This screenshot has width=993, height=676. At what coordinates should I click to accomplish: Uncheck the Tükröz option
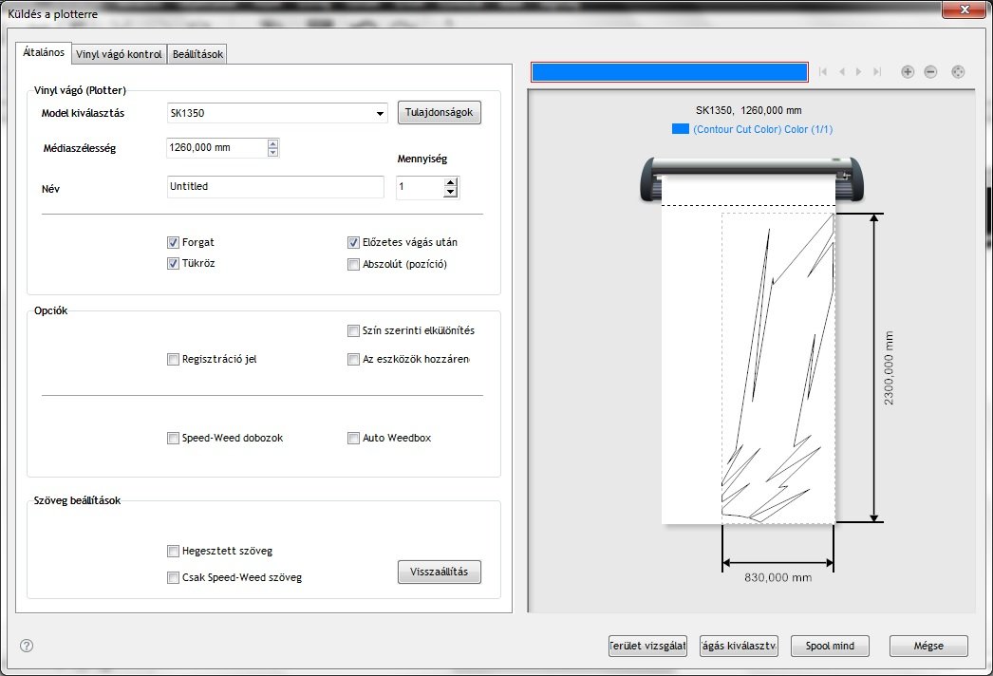[173, 264]
